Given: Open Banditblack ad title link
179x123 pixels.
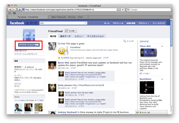Looking at the screenshot, I should [145, 79].
